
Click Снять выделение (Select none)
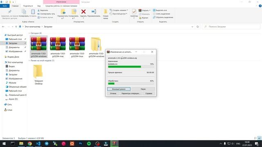click(x=161, y=14)
